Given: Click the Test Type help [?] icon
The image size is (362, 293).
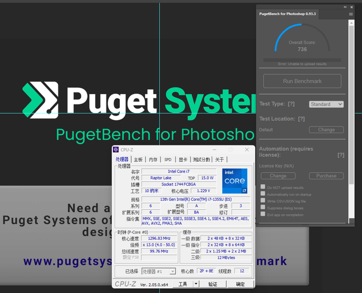Looking at the screenshot, I should [x=291, y=104].
